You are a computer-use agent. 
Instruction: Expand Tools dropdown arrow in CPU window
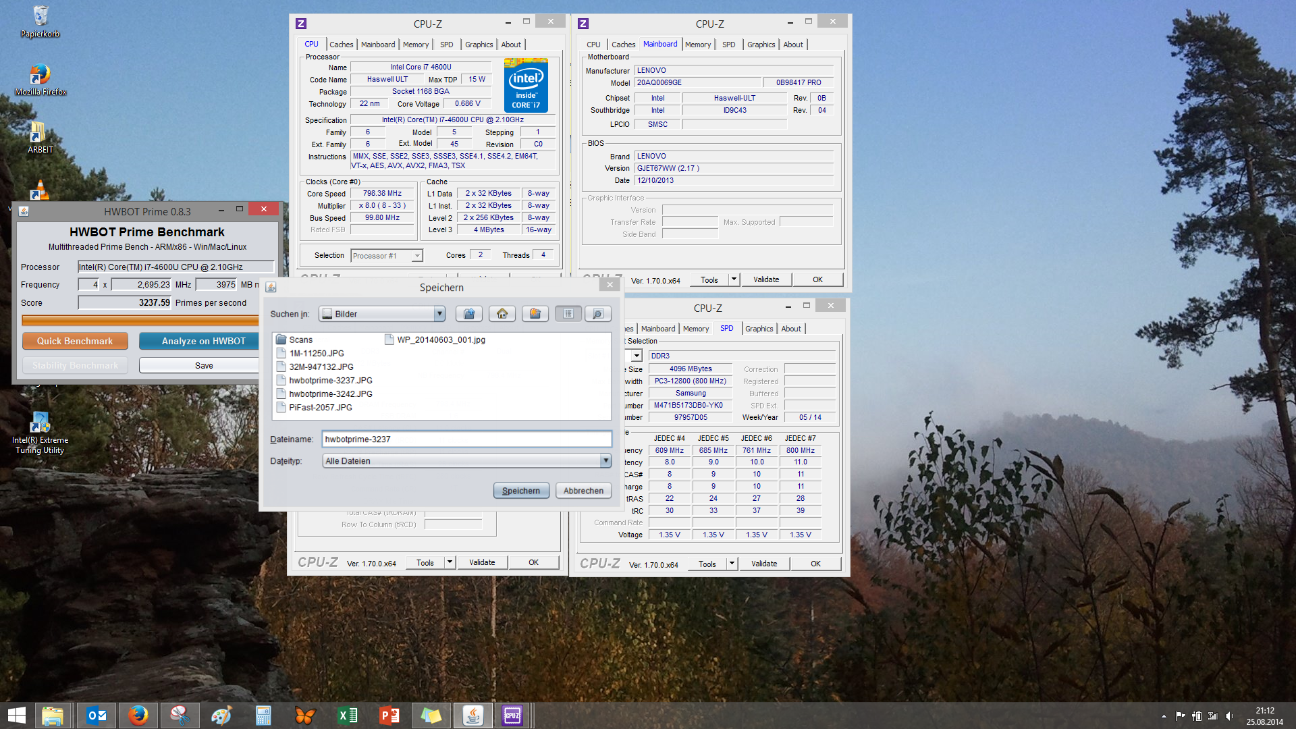pos(450,562)
